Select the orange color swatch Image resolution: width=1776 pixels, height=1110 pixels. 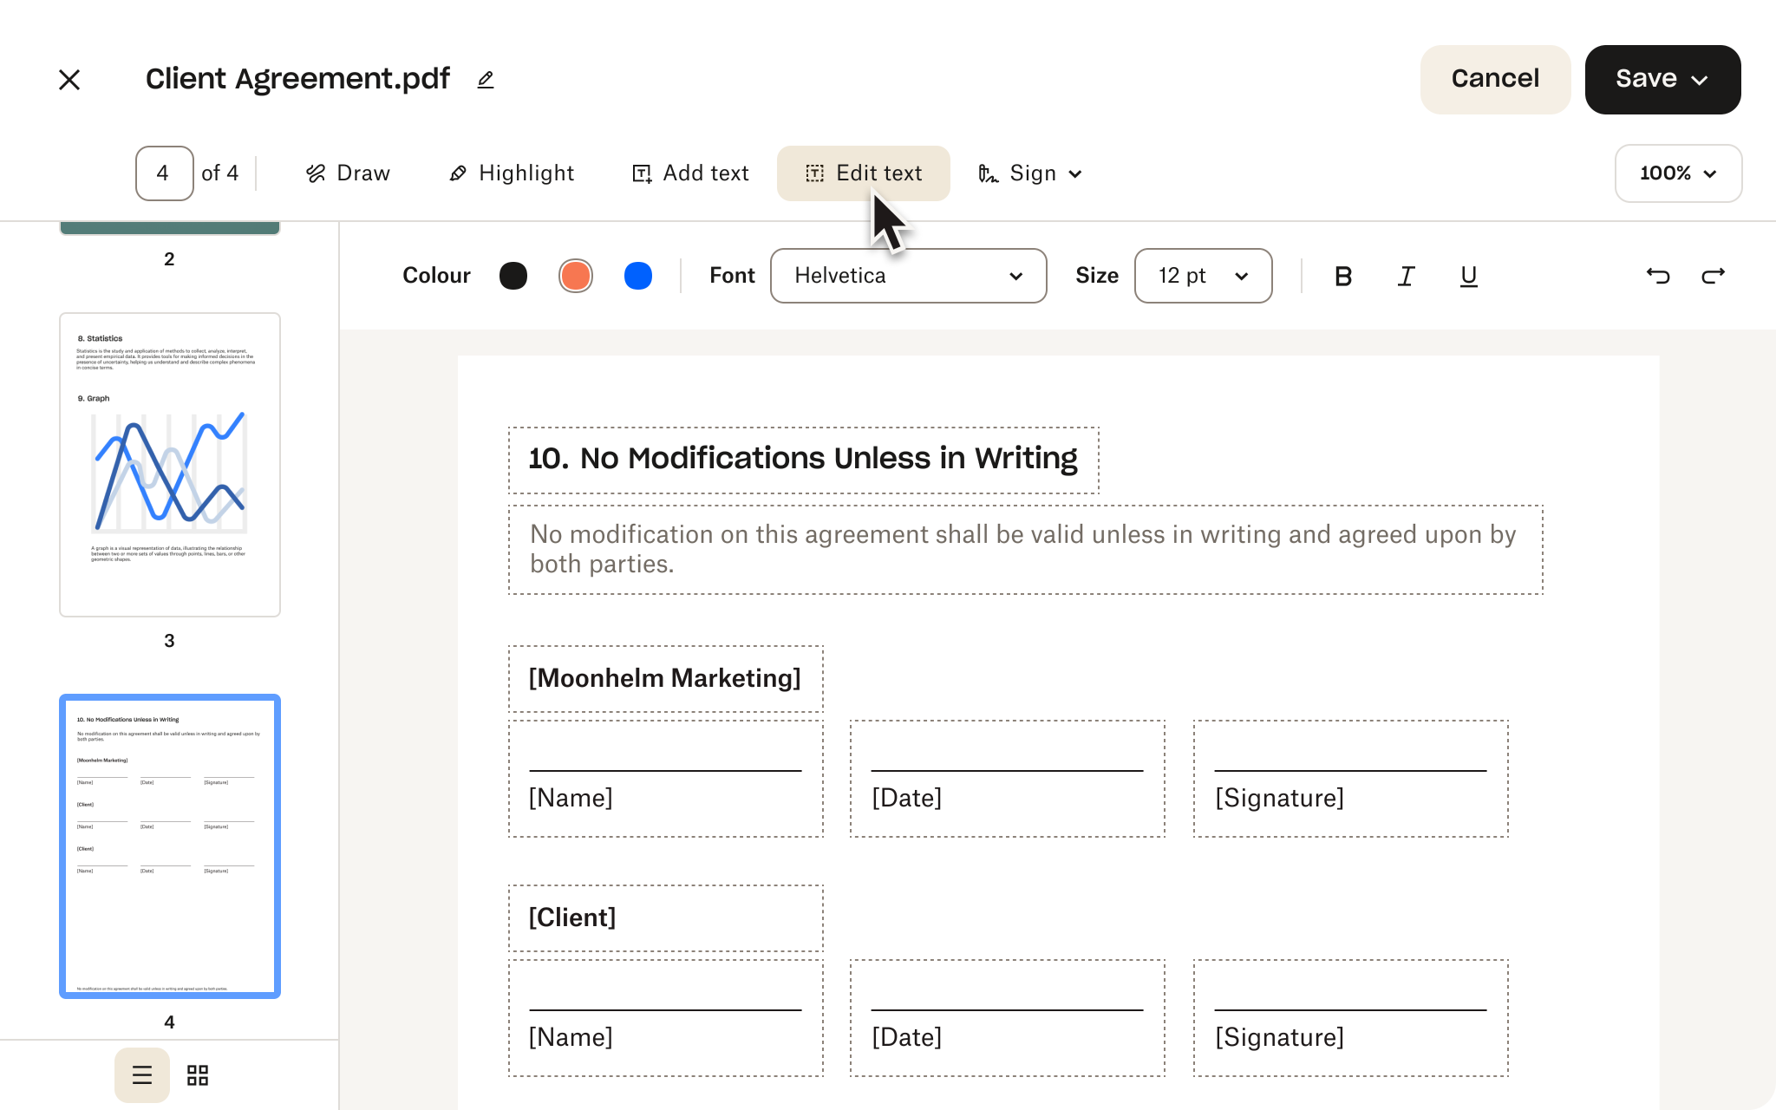574,275
